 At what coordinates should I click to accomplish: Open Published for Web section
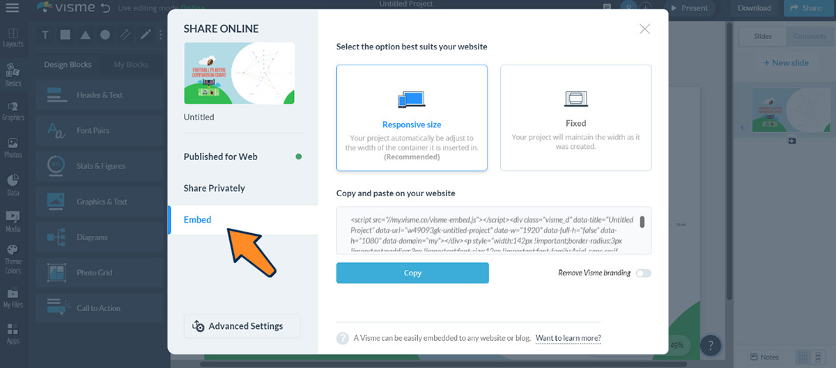221,157
